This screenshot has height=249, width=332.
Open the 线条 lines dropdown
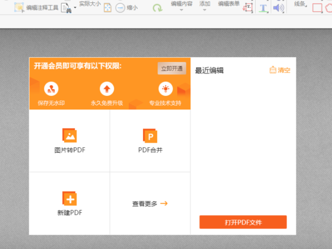[x=300, y=4]
